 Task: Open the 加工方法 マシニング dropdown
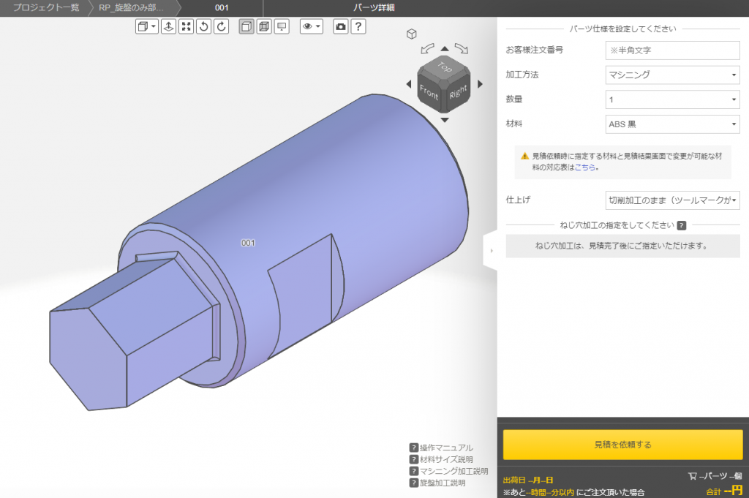click(673, 75)
